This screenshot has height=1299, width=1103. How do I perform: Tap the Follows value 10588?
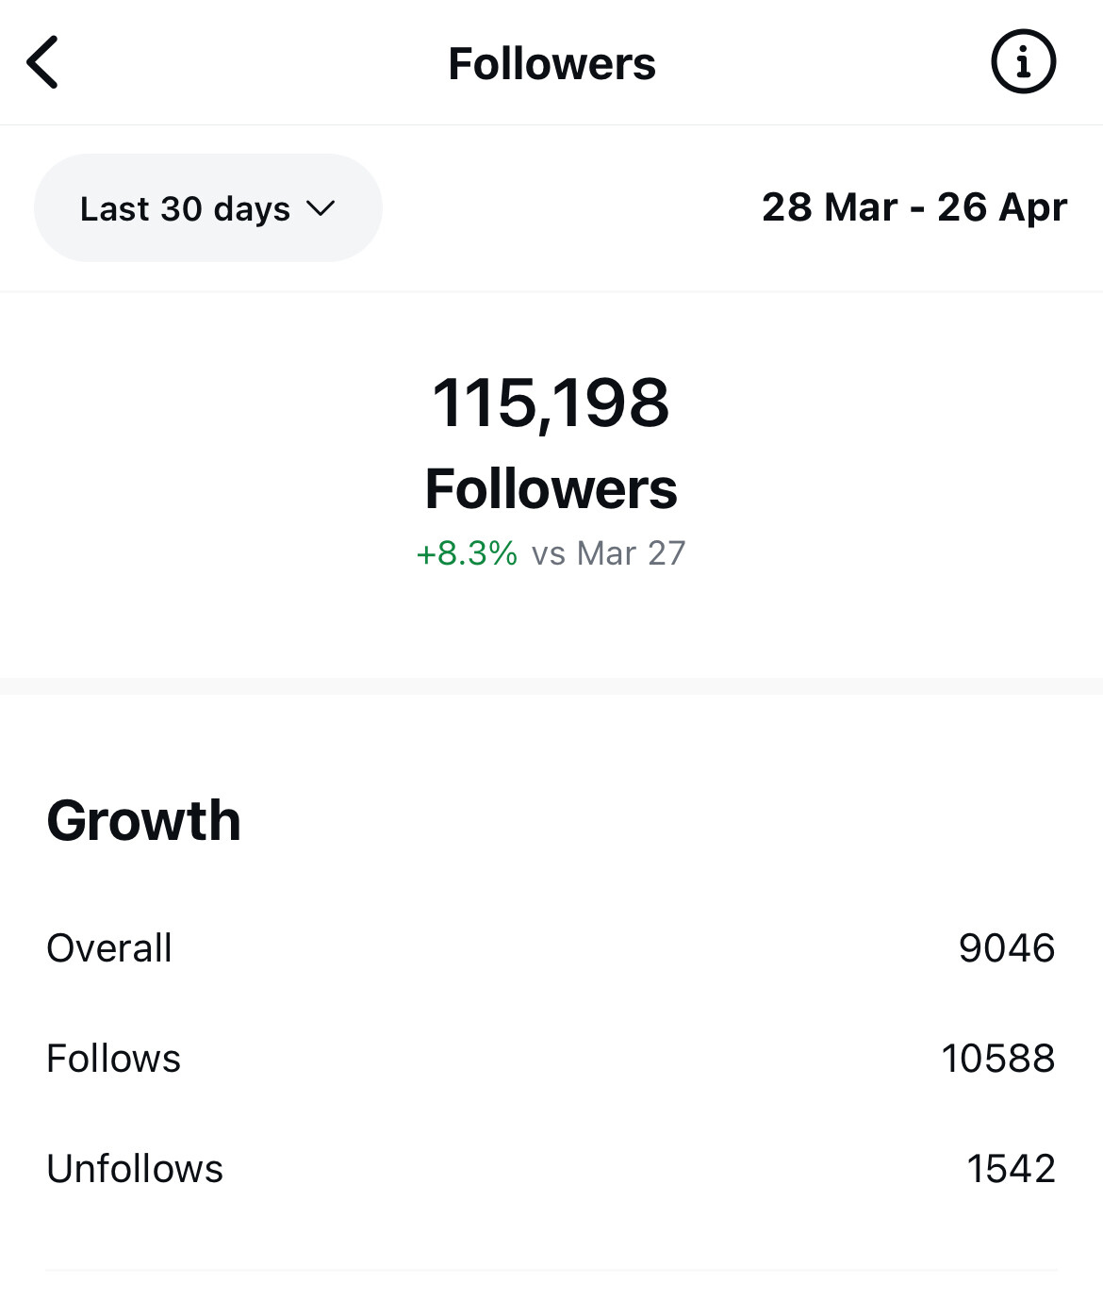998,1058
